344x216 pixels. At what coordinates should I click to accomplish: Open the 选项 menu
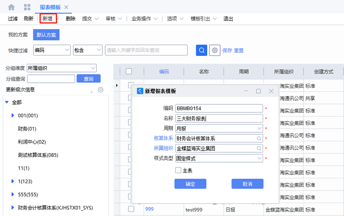[x=175, y=19]
